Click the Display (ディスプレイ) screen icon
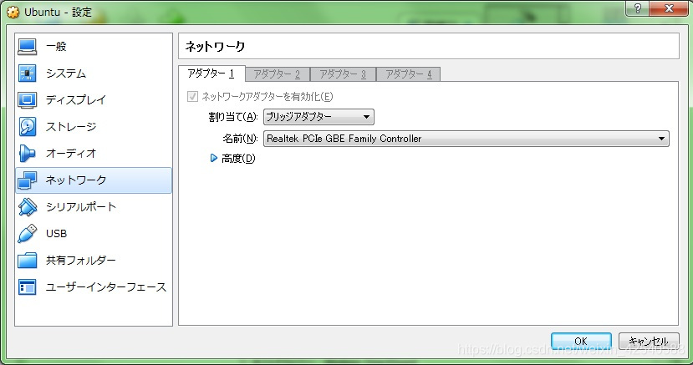 click(x=28, y=99)
